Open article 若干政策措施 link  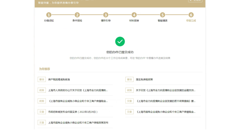(x=166, y=101)
